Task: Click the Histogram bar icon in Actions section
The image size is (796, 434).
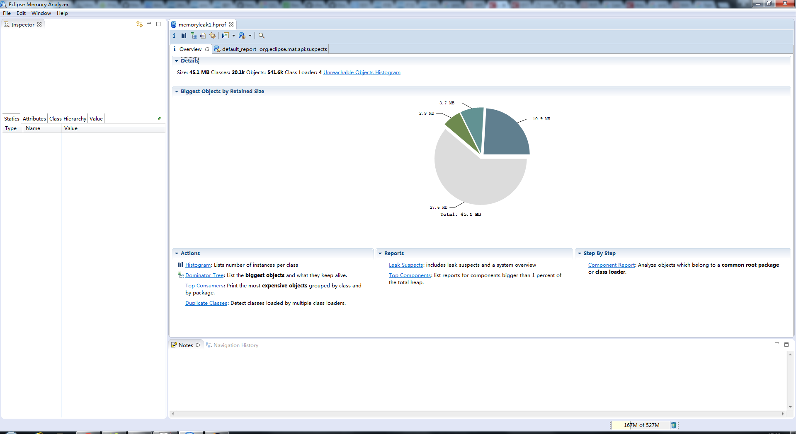Action: click(180, 265)
